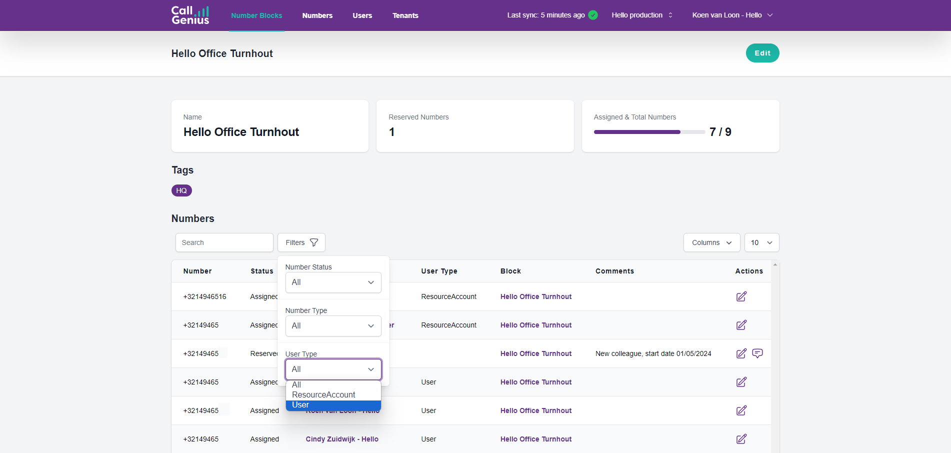951x453 pixels.
Task: Click the table scrollbar up arrow
Action: point(775,264)
